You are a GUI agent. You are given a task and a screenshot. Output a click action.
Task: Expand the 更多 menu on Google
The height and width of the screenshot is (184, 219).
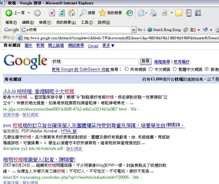tap(108, 45)
